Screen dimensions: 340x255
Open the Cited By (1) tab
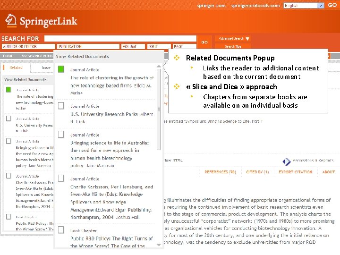(x=257, y=172)
